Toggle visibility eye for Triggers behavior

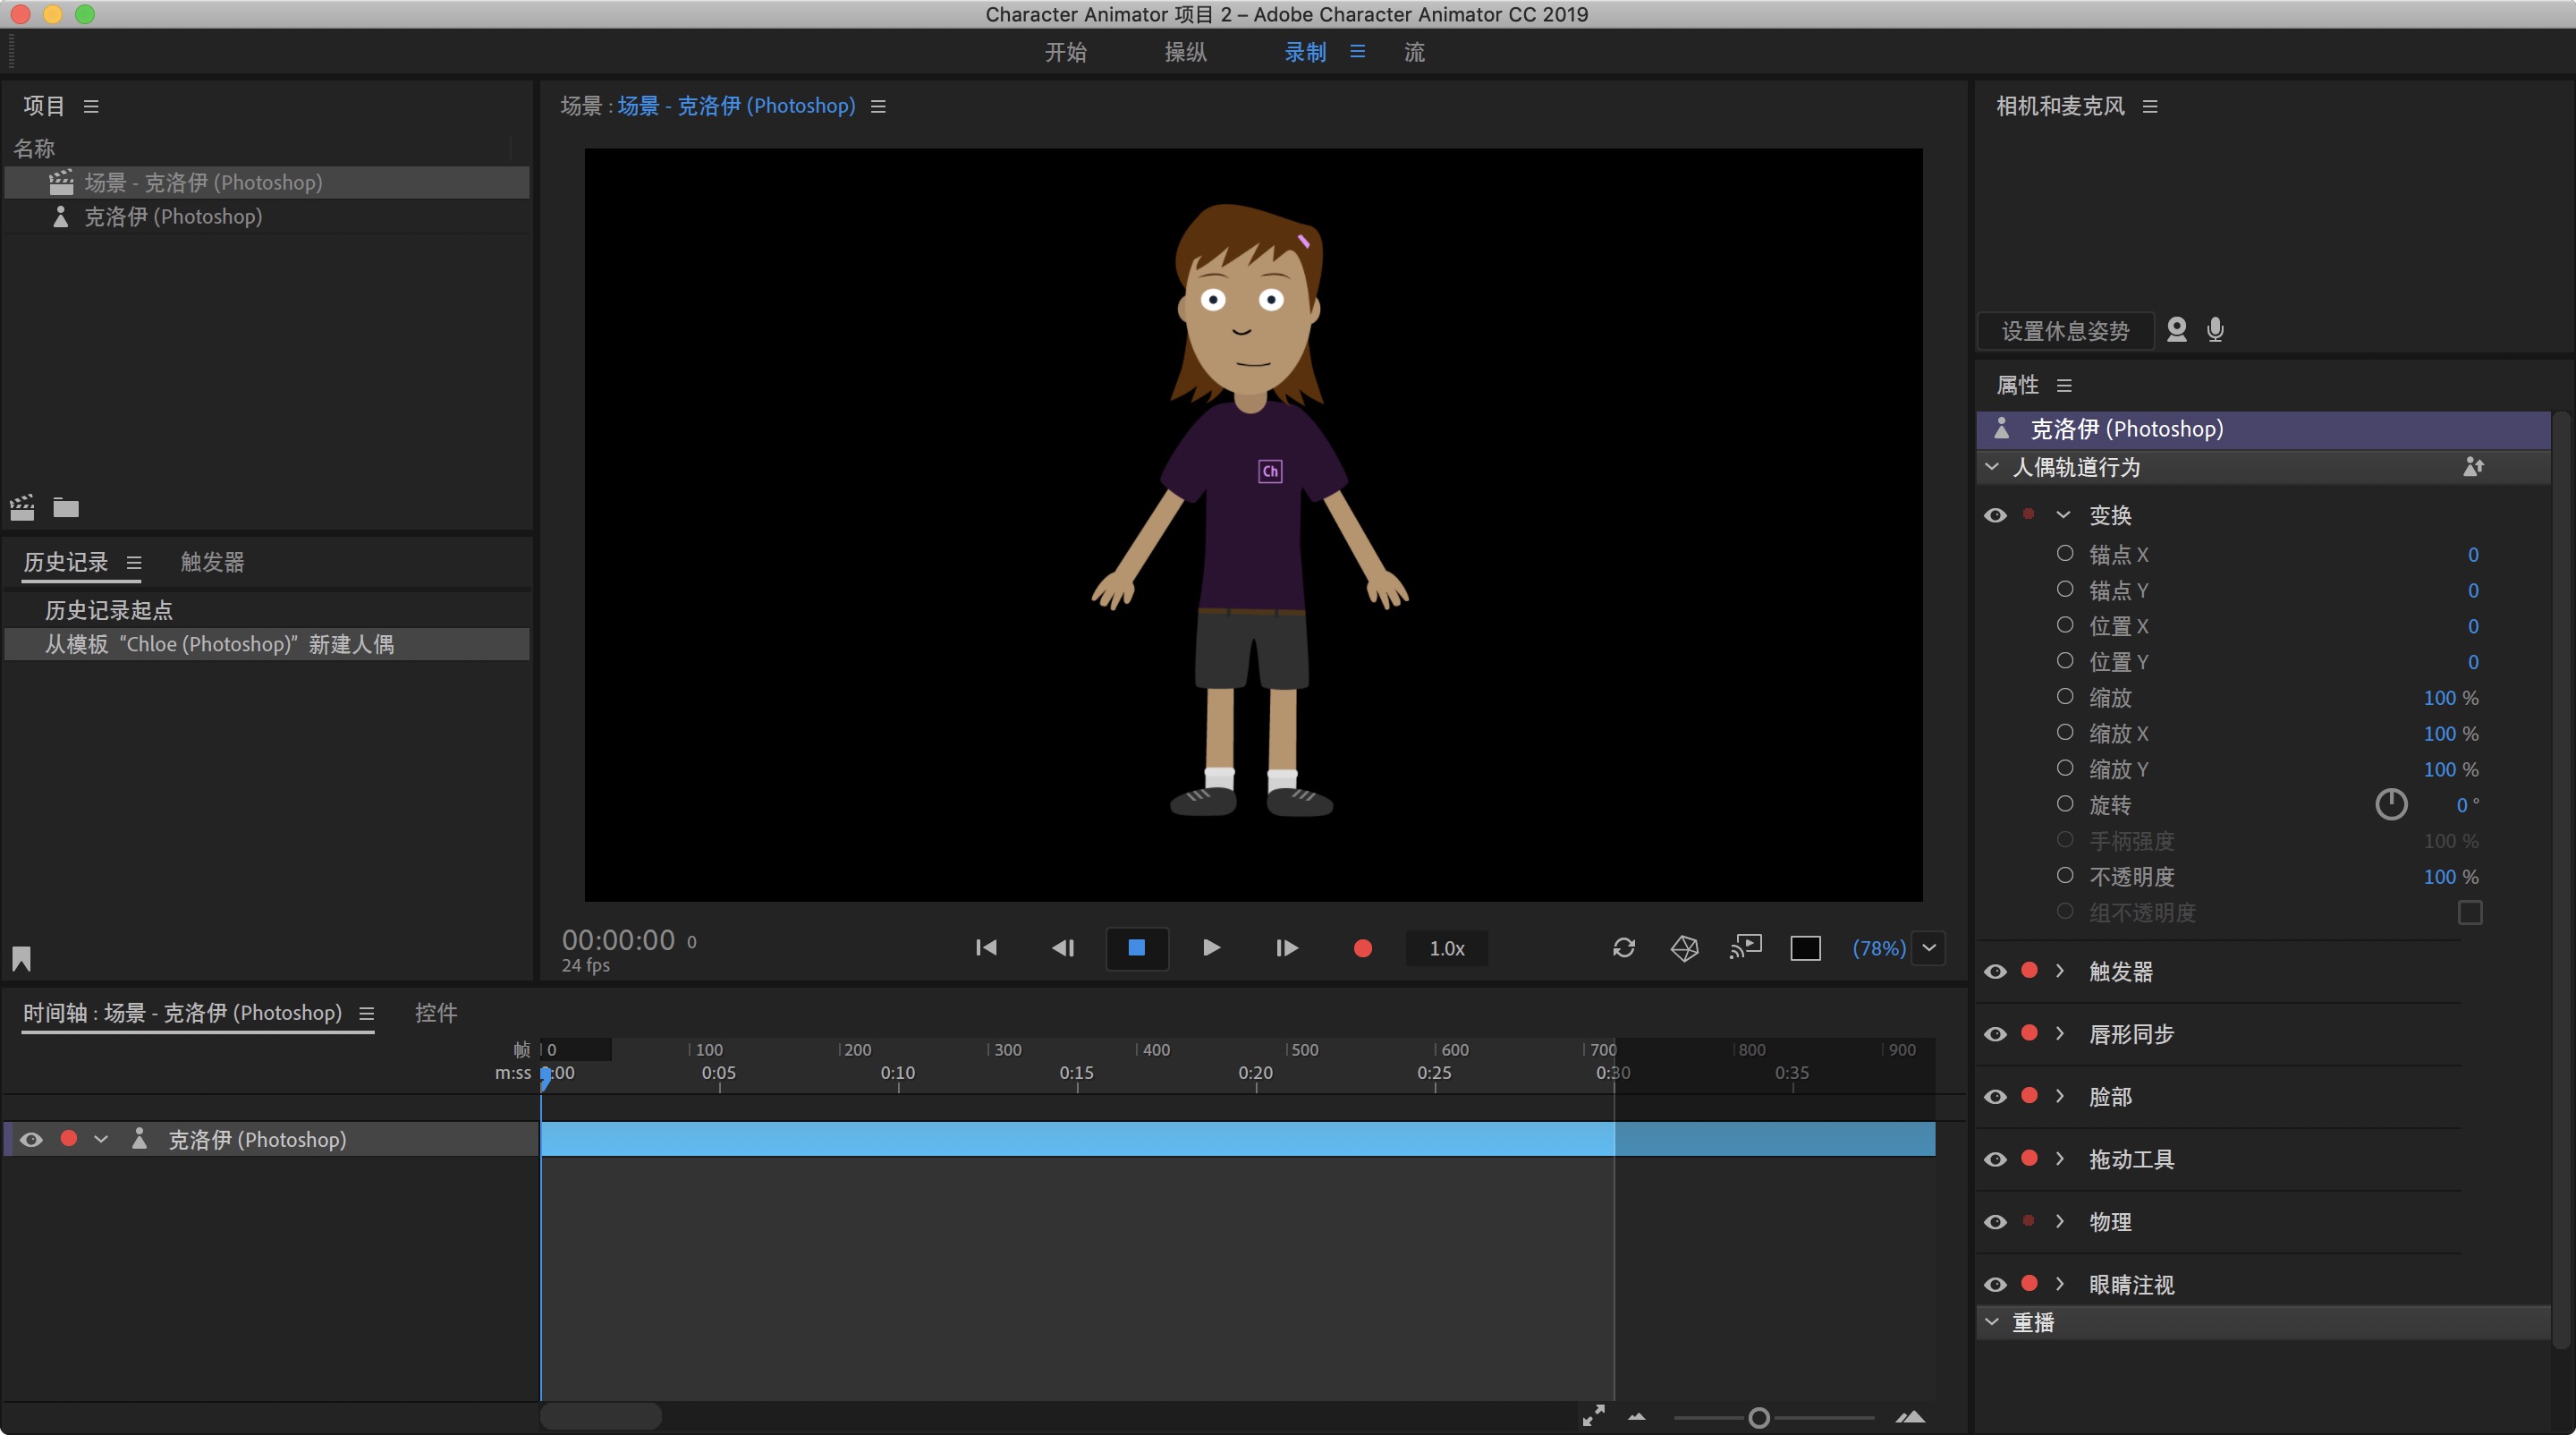(x=1995, y=971)
